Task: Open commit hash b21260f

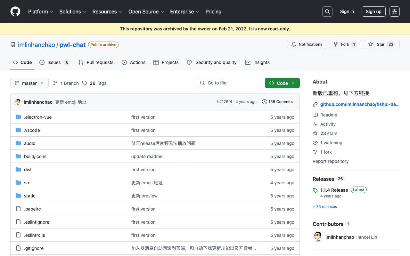Action: [225, 102]
